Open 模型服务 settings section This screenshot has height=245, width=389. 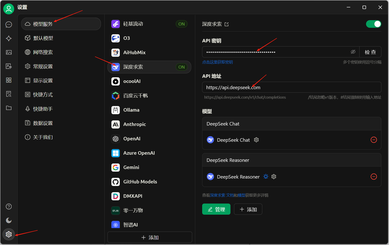click(61, 24)
